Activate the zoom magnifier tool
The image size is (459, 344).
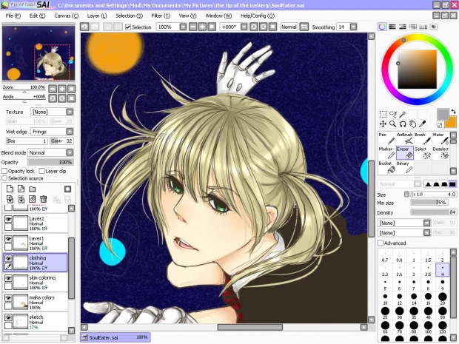pos(393,124)
